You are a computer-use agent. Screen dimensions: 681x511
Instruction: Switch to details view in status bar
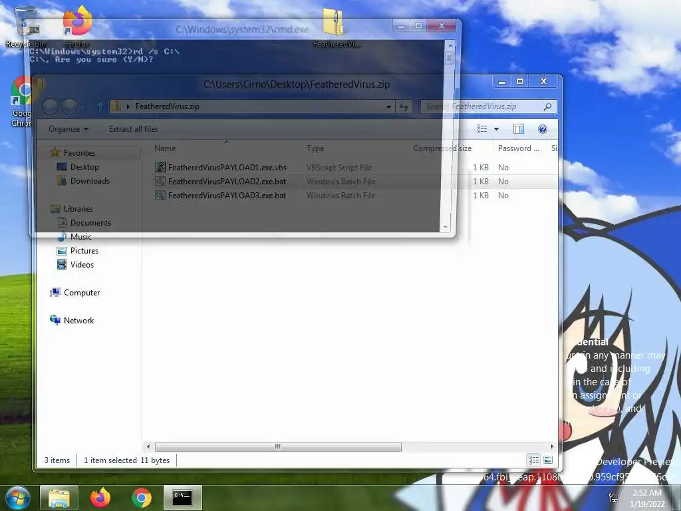[x=534, y=460]
